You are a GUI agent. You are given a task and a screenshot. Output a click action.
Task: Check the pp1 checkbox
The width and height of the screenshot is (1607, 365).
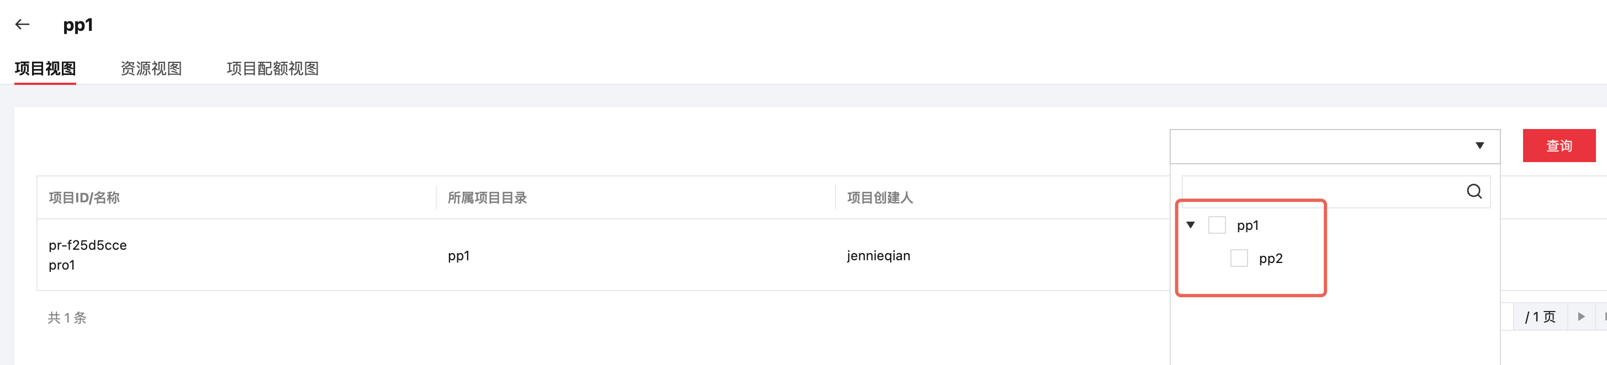pyautogui.click(x=1217, y=225)
